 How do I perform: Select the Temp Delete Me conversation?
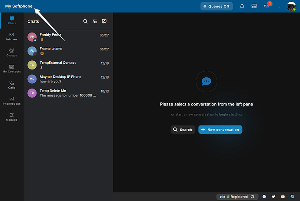coord(68,93)
